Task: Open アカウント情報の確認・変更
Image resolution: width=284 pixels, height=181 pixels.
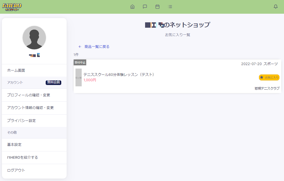Action: 34,108
